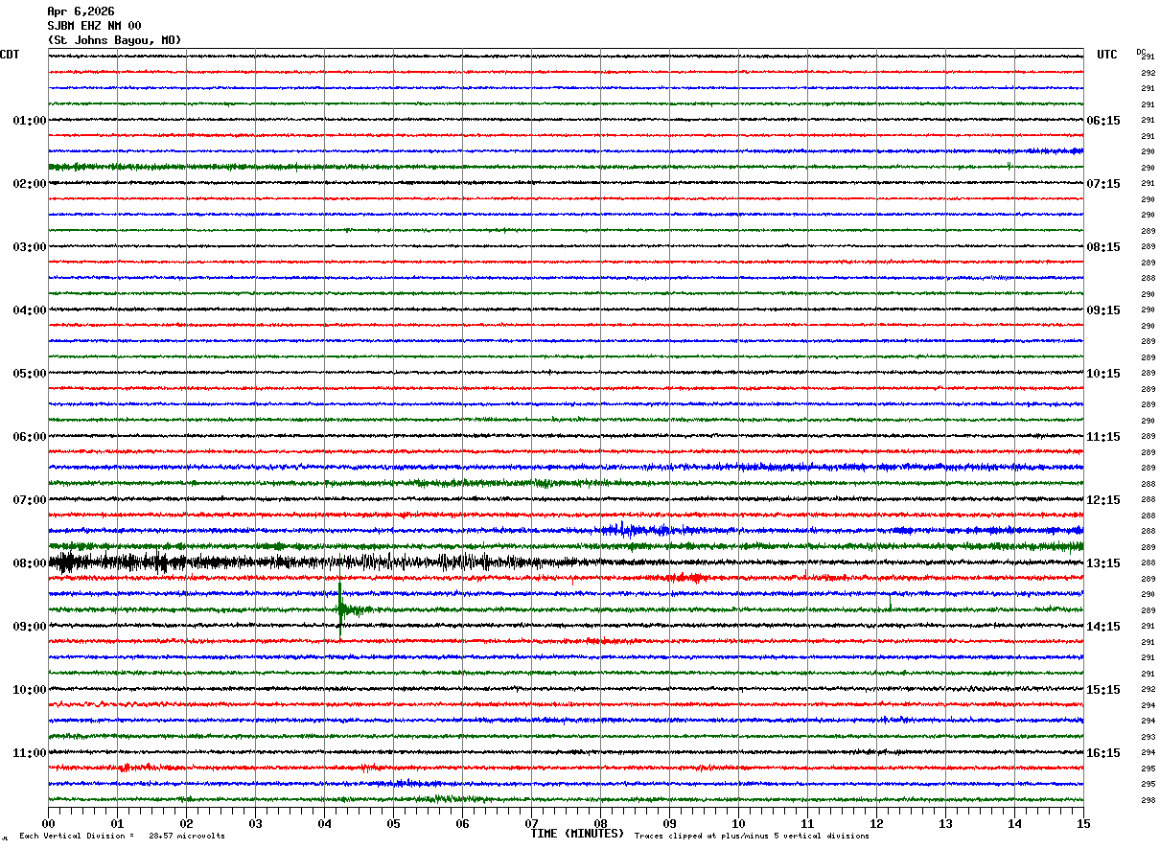Click the 06:15 UTC time label
This screenshot has width=1160, height=849.
(1103, 121)
